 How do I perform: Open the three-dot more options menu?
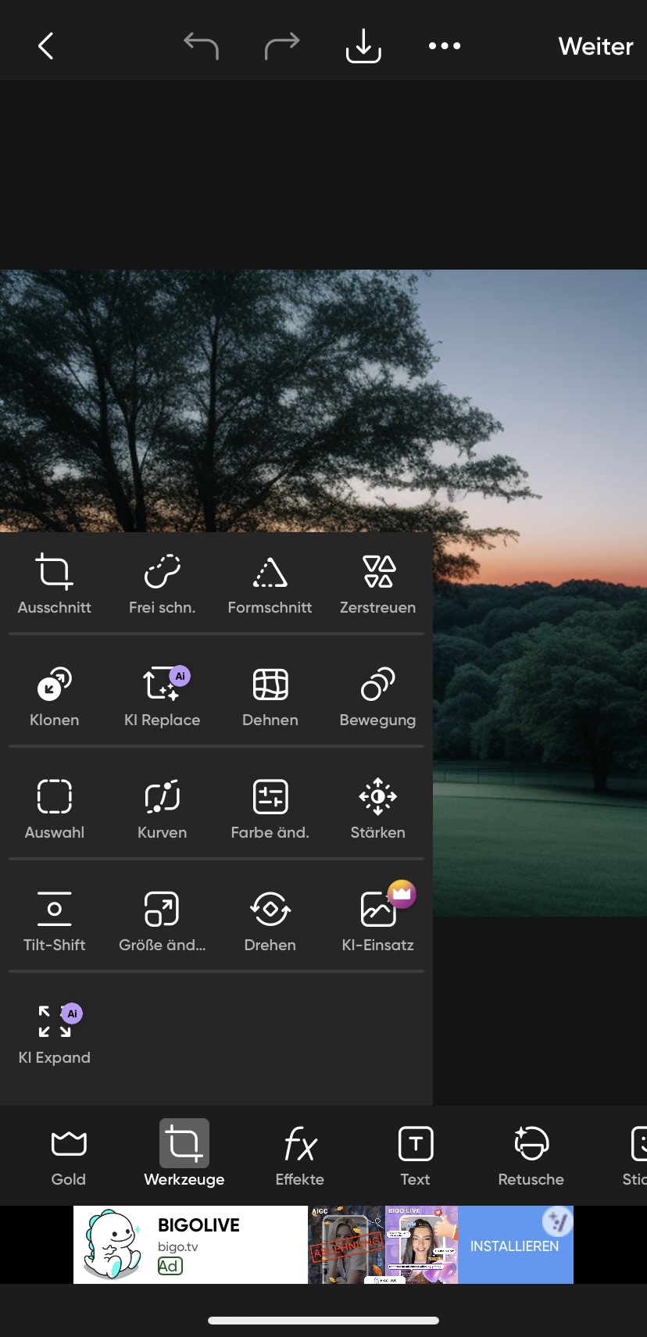tap(444, 46)
